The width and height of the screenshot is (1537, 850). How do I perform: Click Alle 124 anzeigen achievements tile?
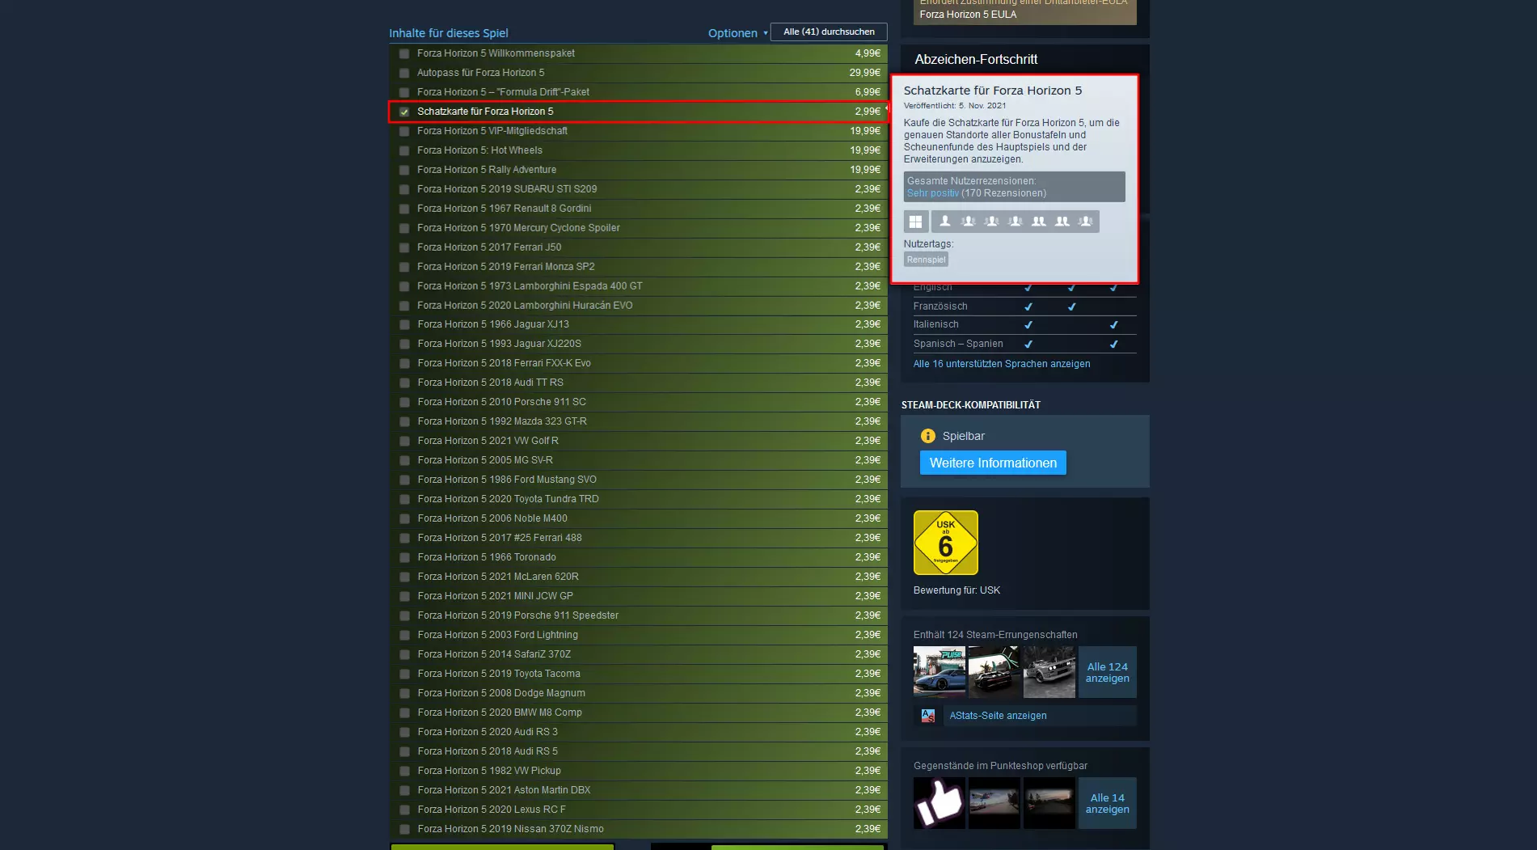point(1107,672)
